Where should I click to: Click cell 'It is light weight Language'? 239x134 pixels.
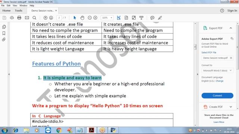tap(66, 49)
